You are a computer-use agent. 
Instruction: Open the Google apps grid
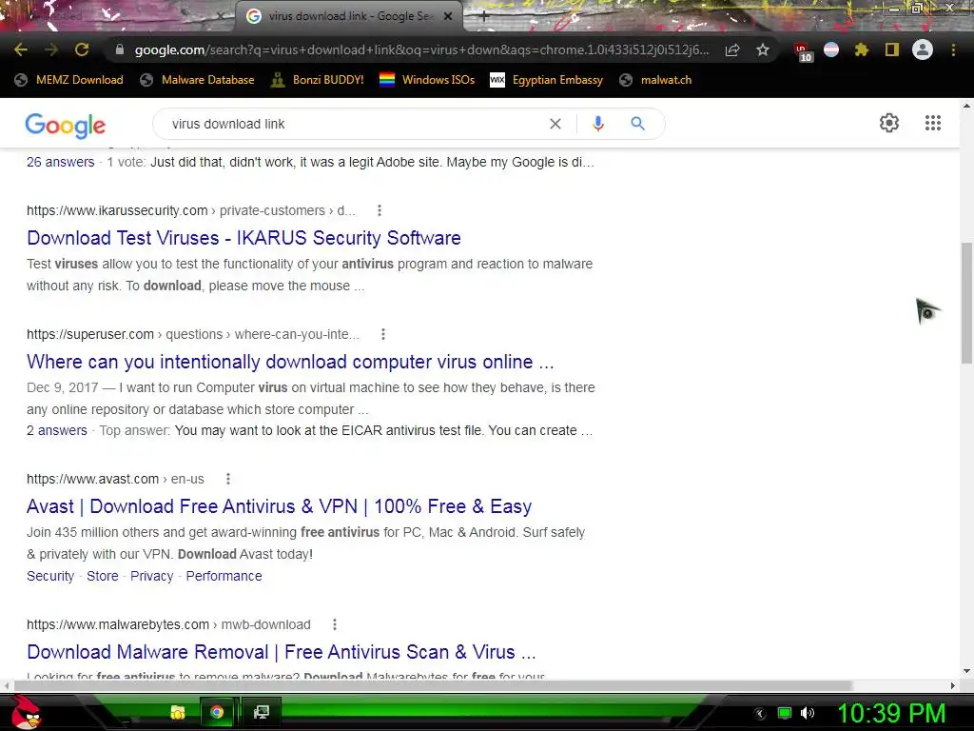tap(933, 123)
